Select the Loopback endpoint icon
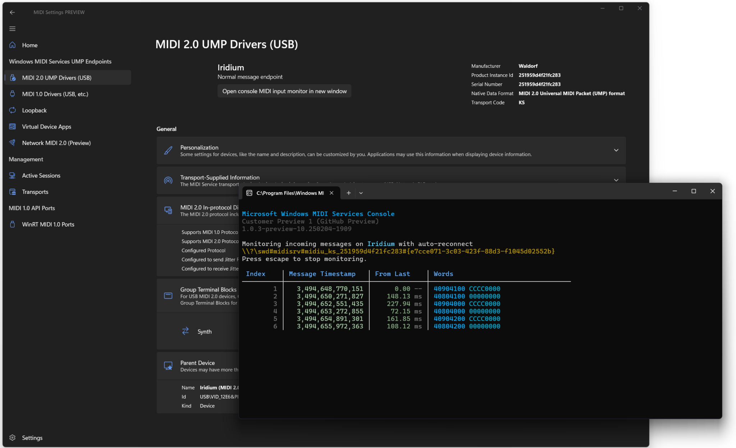This screenshot has height=448, width=736. [x=13, y=110]
